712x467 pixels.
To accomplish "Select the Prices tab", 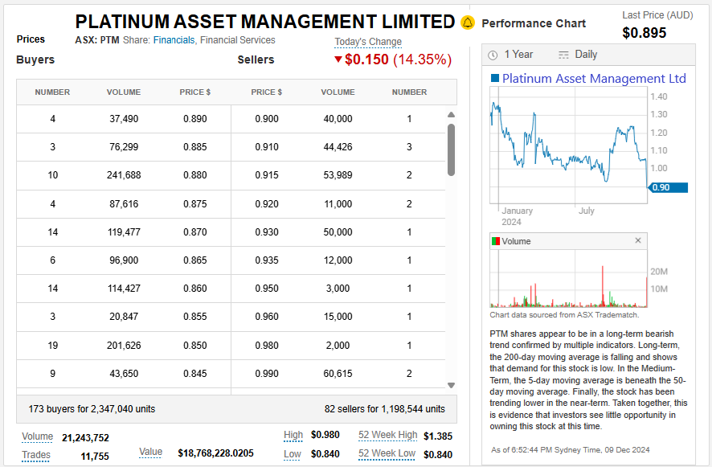I will tap(31, 39).
